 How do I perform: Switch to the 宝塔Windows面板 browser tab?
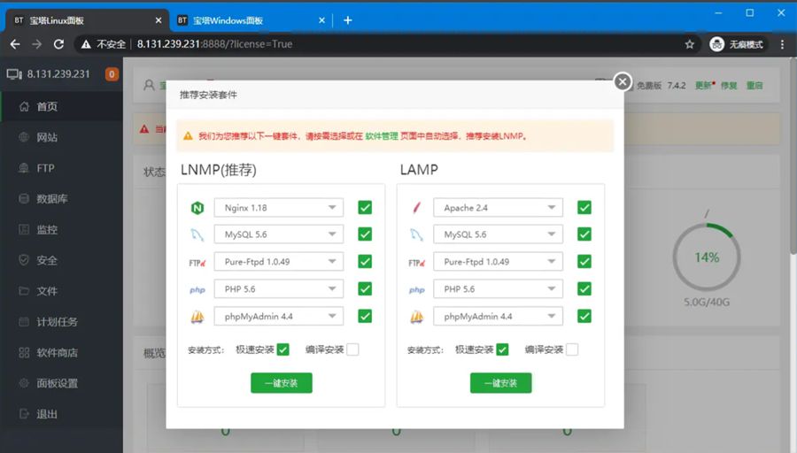click(248, 19)
